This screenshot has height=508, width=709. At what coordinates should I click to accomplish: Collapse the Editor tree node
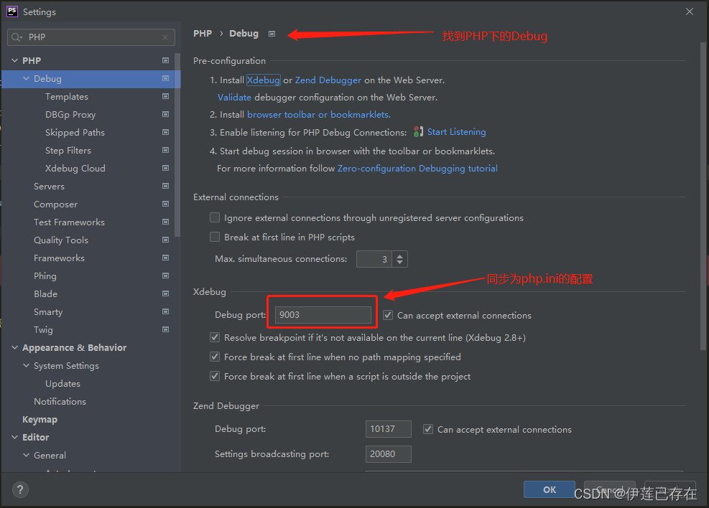coord(14,437)
